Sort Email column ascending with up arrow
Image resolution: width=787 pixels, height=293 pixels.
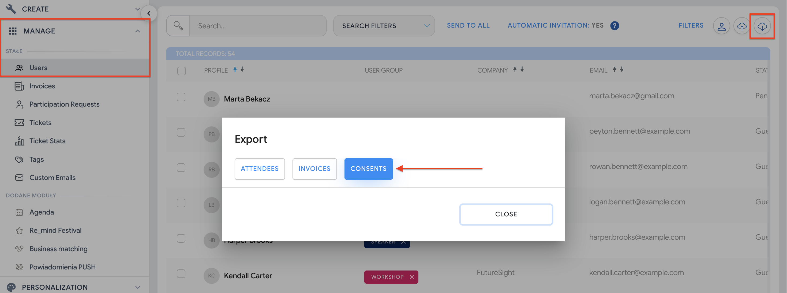click(614, 70)
